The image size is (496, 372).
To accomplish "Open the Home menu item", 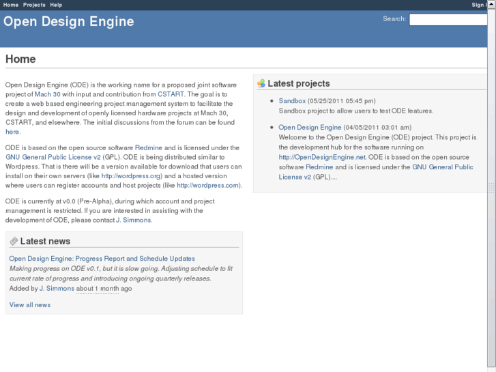I will point(11,5).
